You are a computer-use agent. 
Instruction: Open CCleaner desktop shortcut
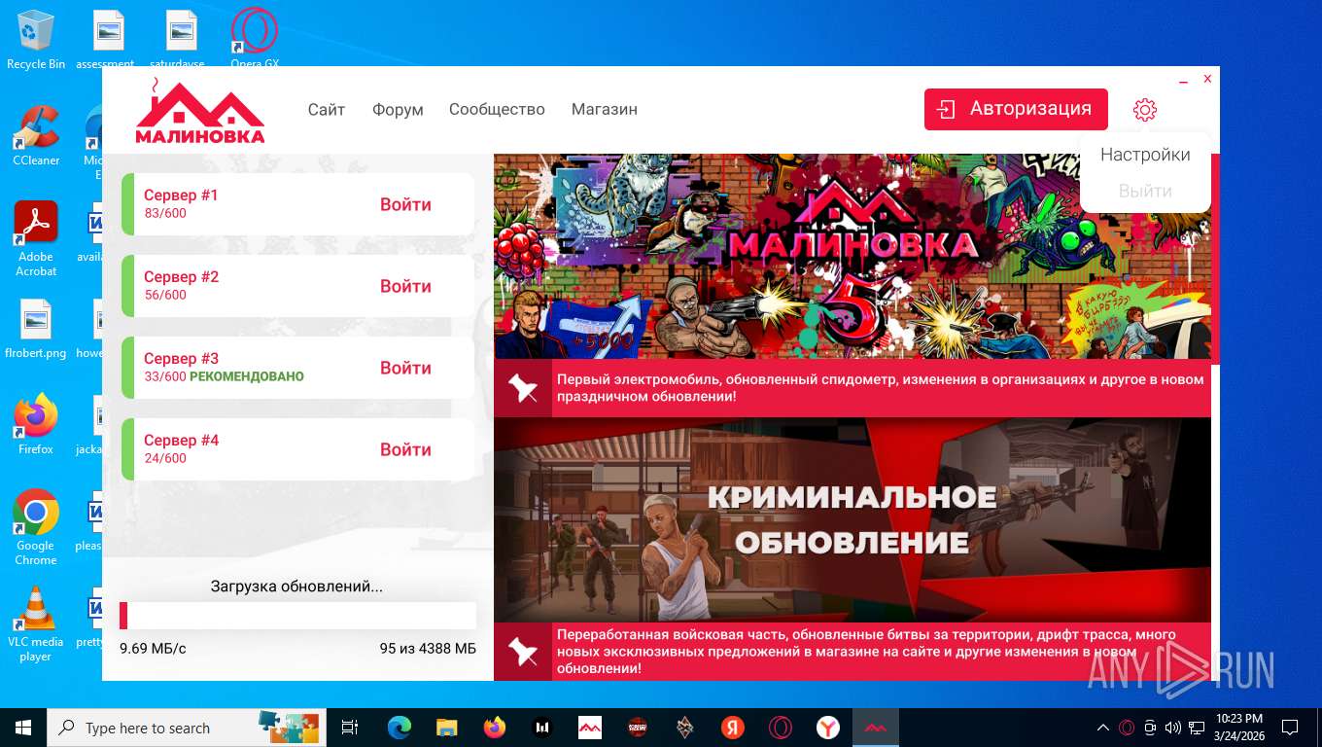[x=36, y=135]
